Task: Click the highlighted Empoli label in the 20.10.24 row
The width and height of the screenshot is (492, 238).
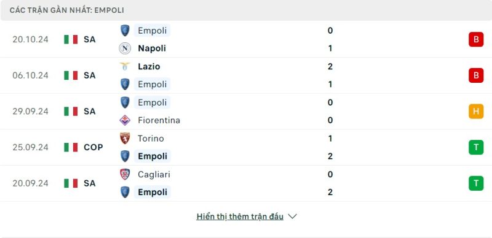Action: (x=152, y=31)
